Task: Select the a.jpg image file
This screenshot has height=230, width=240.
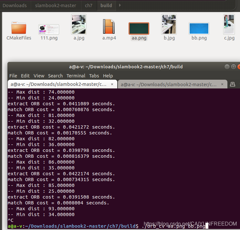Action: coord(79,24)
